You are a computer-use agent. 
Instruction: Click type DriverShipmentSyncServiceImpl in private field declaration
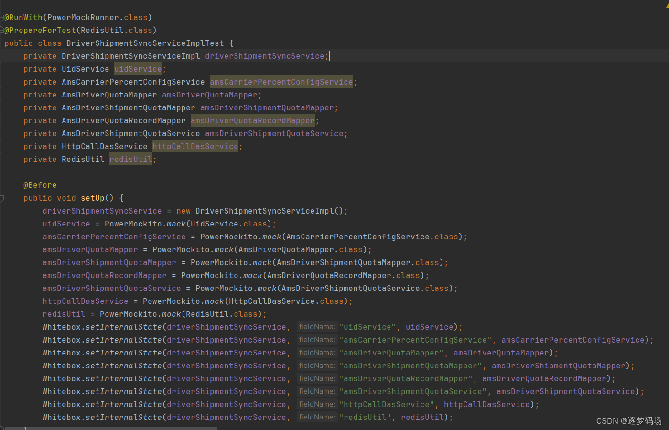pyautogui.click(x=131, y=56)
